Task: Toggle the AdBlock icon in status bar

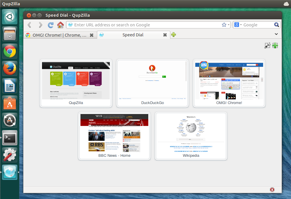Action: [x=272, y=190]
